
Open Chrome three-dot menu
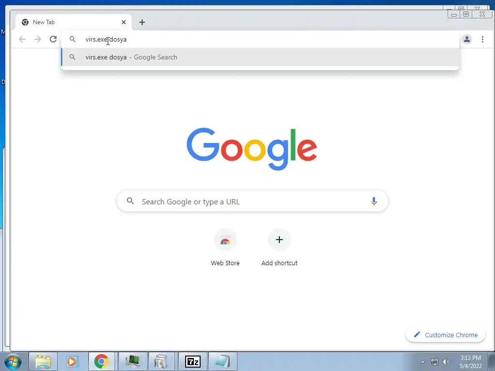coord(482,39)
